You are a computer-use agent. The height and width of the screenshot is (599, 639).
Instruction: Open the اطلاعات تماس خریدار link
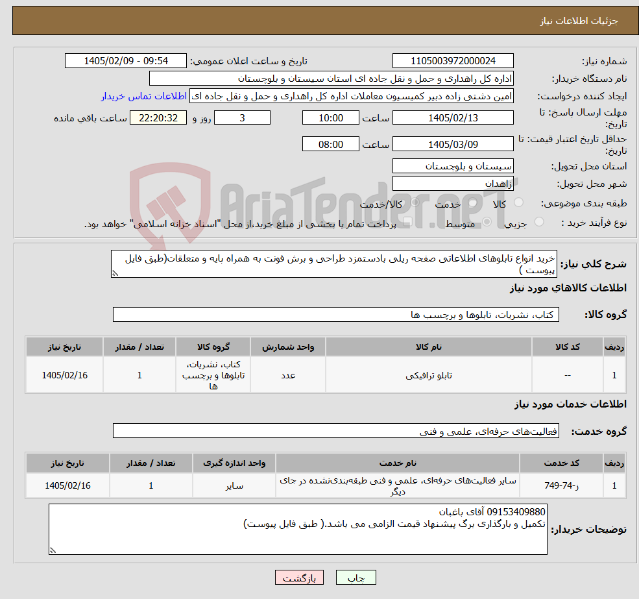click(144, 96)
